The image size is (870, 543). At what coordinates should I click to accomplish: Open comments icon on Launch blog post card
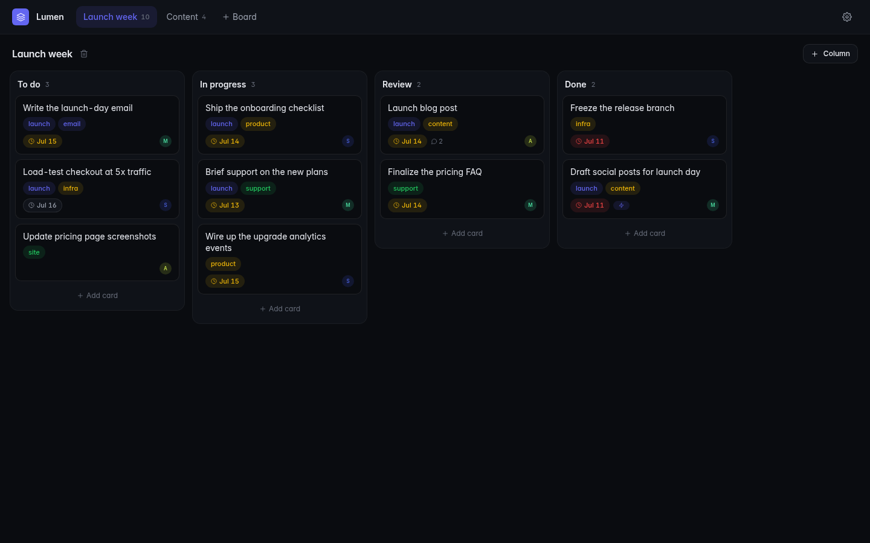pyautogui.click(x=437, y=141)
